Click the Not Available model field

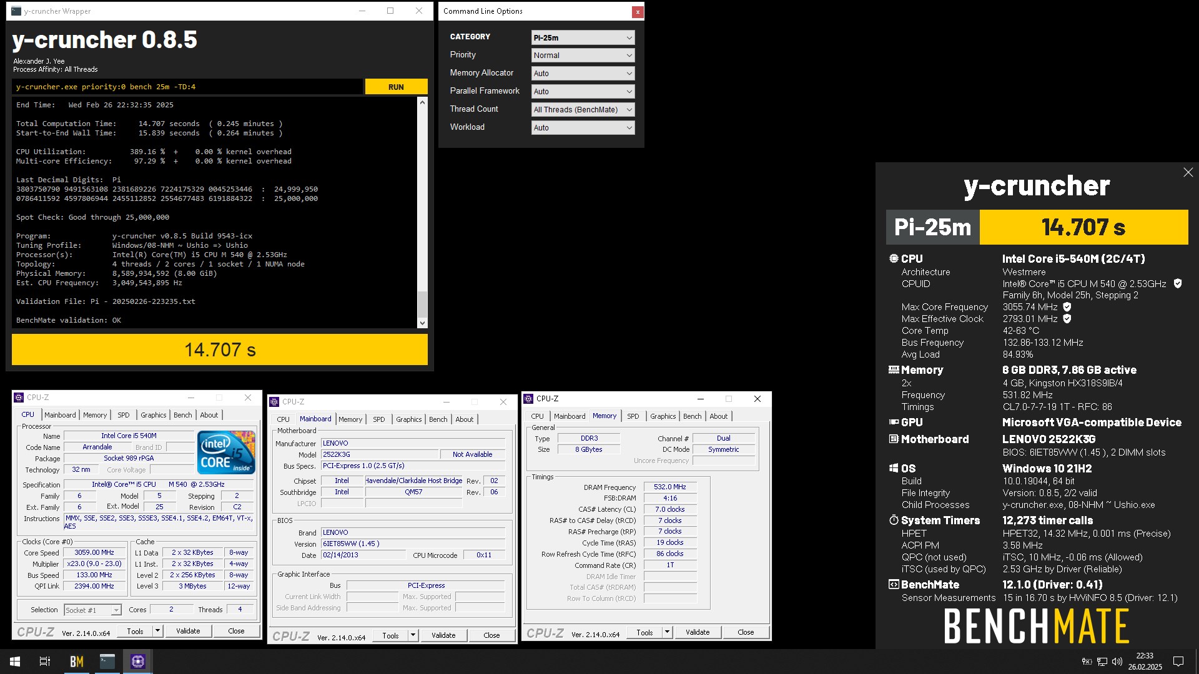pos(472,454)
